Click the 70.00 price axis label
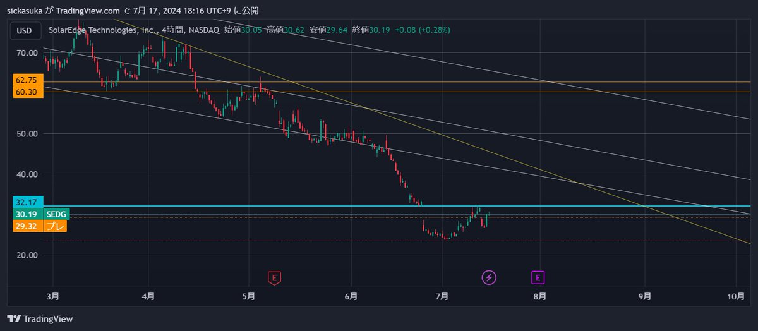758x331 pixels. tap(28, 53)
